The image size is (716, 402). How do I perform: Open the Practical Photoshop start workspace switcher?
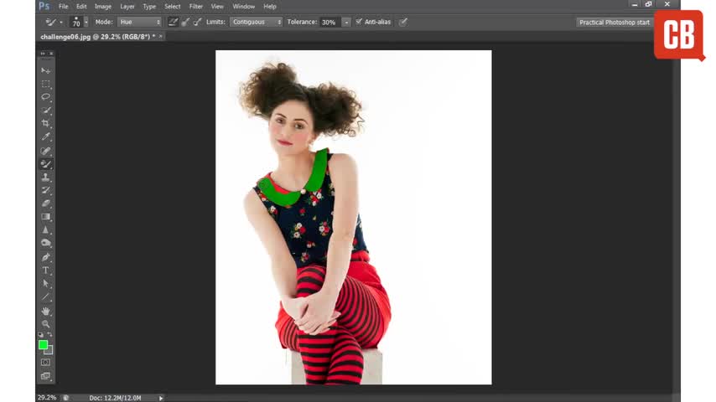[x=615, y=22]
